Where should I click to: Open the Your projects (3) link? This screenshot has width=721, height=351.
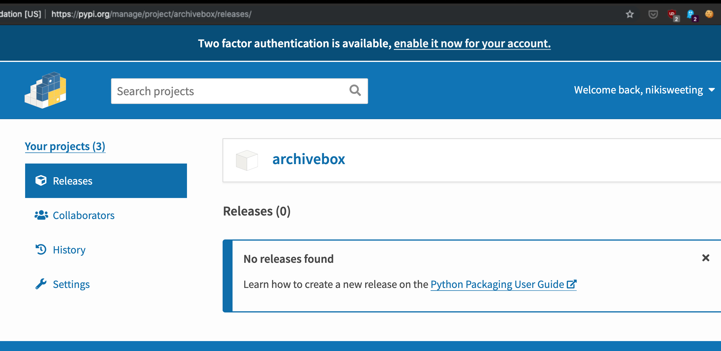coord(65,146)
